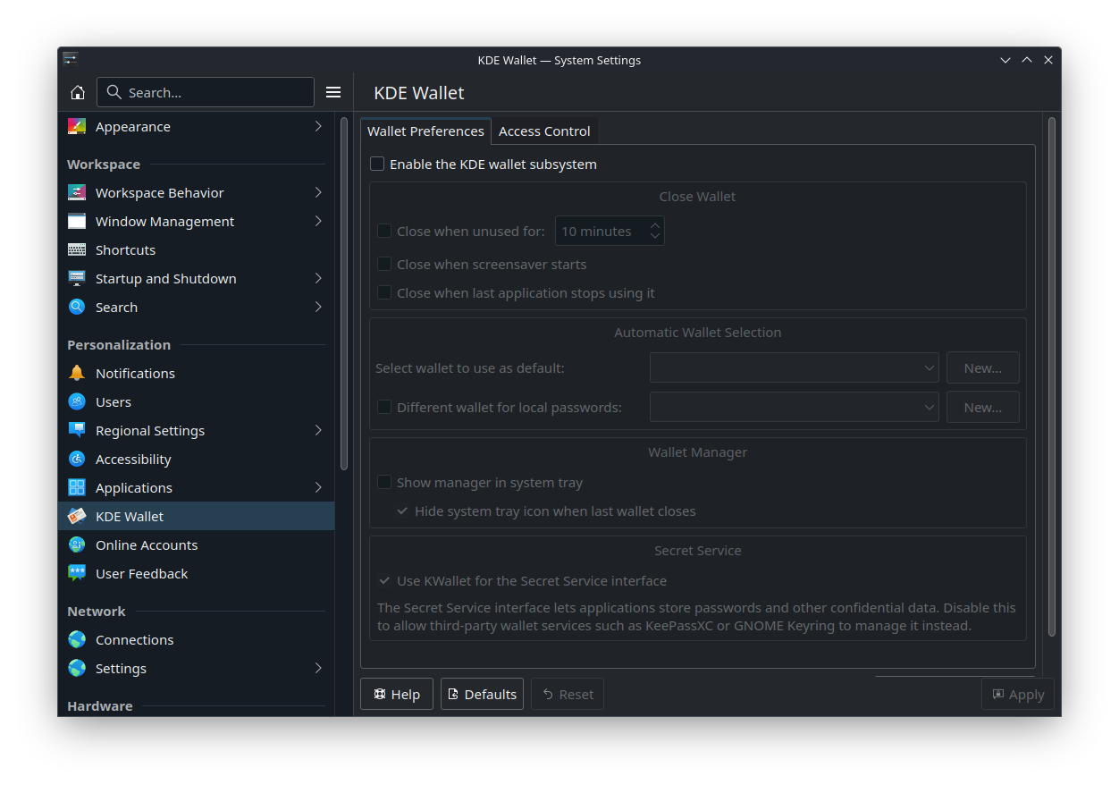Focus the Search settings field
The width and height of the screenshot is (1119, 785).
(206, 92)
